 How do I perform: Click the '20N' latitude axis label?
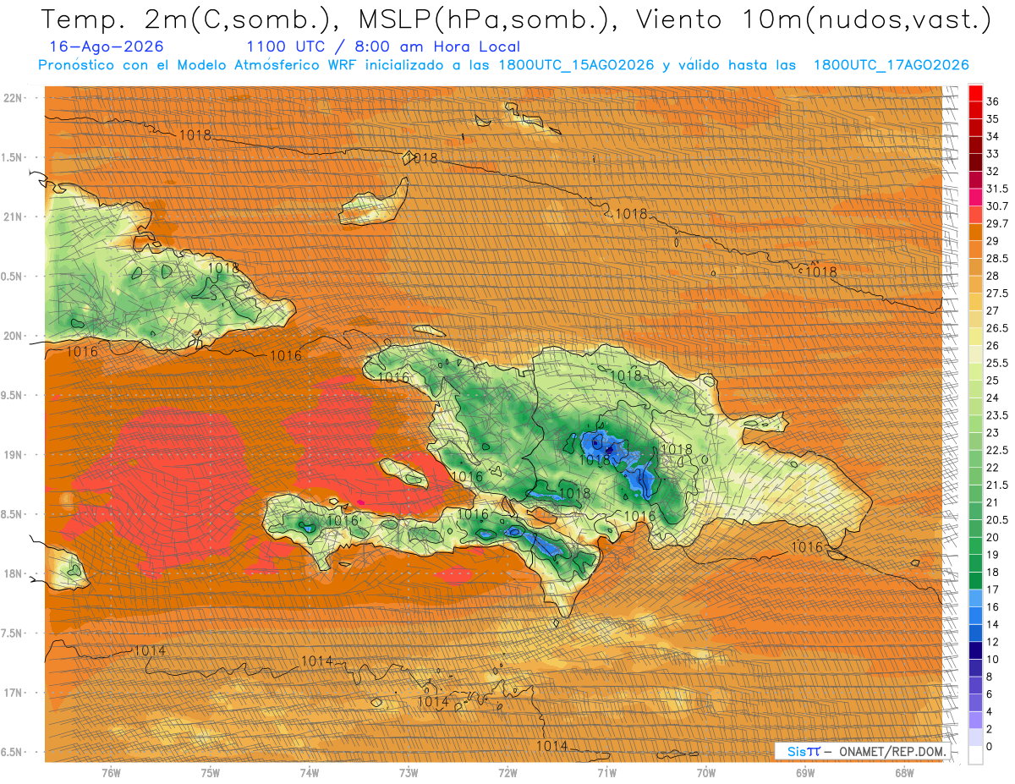(14, 336)
